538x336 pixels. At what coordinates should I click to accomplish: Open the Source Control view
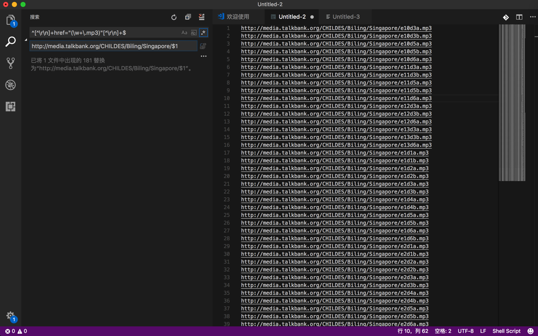coord(10,63)
